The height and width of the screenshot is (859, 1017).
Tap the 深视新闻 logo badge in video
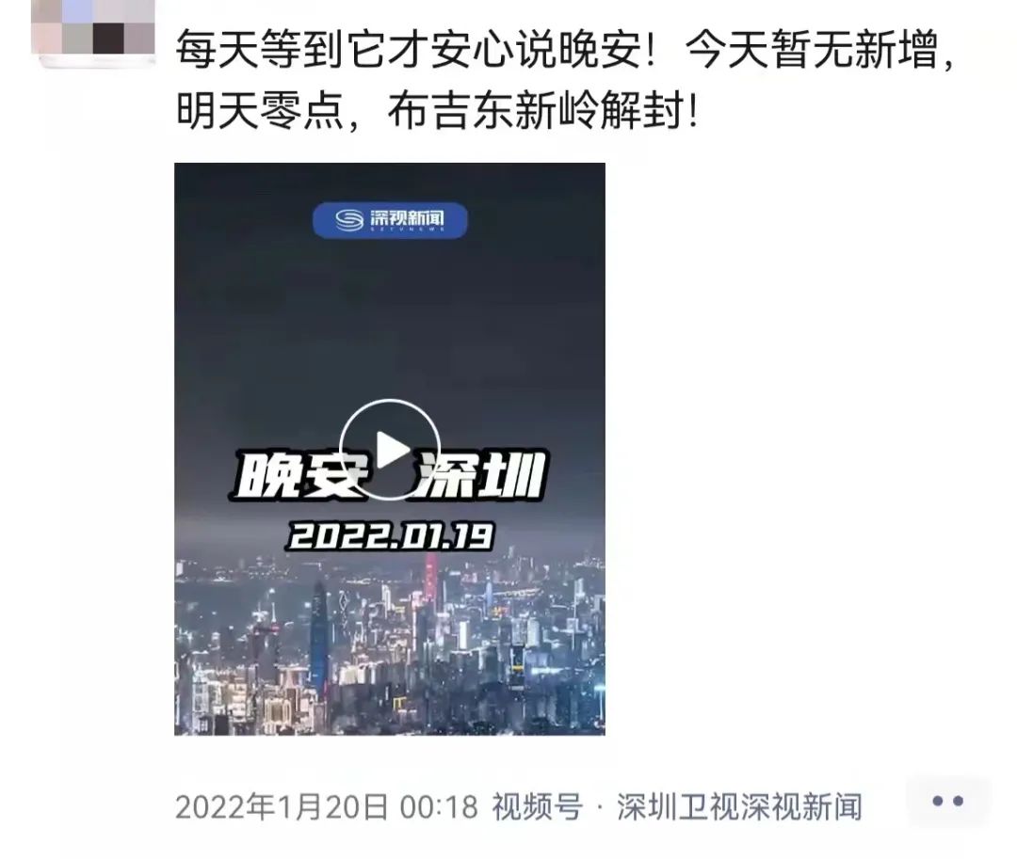390,220
